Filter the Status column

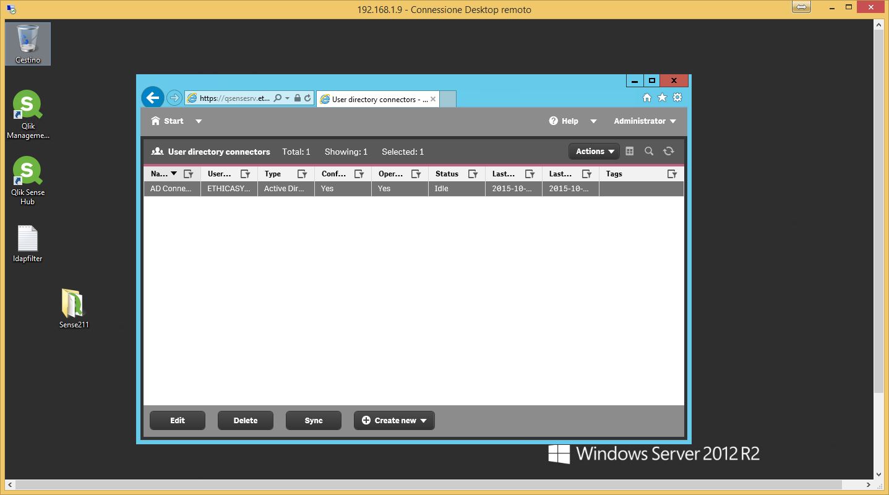pyautogui.click(x=473, y=174)
